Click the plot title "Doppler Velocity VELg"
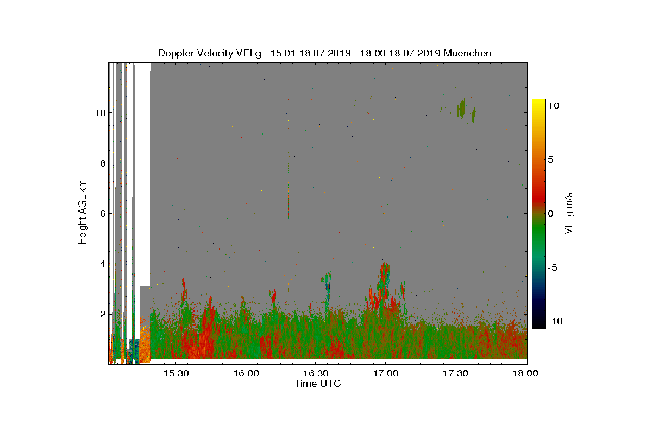 (x=210, y=53)
